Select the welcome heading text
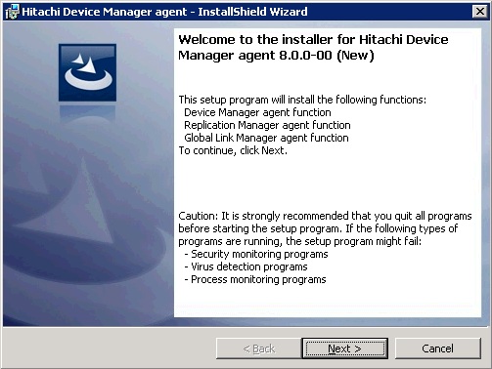Image resolution: width=492 pixels, height=369 pixels. tap(313, 47)
